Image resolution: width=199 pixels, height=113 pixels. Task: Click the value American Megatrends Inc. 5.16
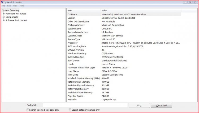(x=117, y=46)
